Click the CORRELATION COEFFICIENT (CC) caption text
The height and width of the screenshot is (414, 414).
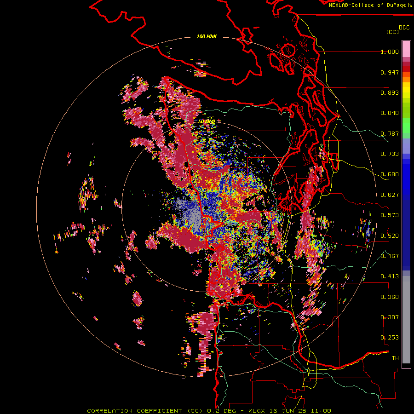(x=144, y=411)
